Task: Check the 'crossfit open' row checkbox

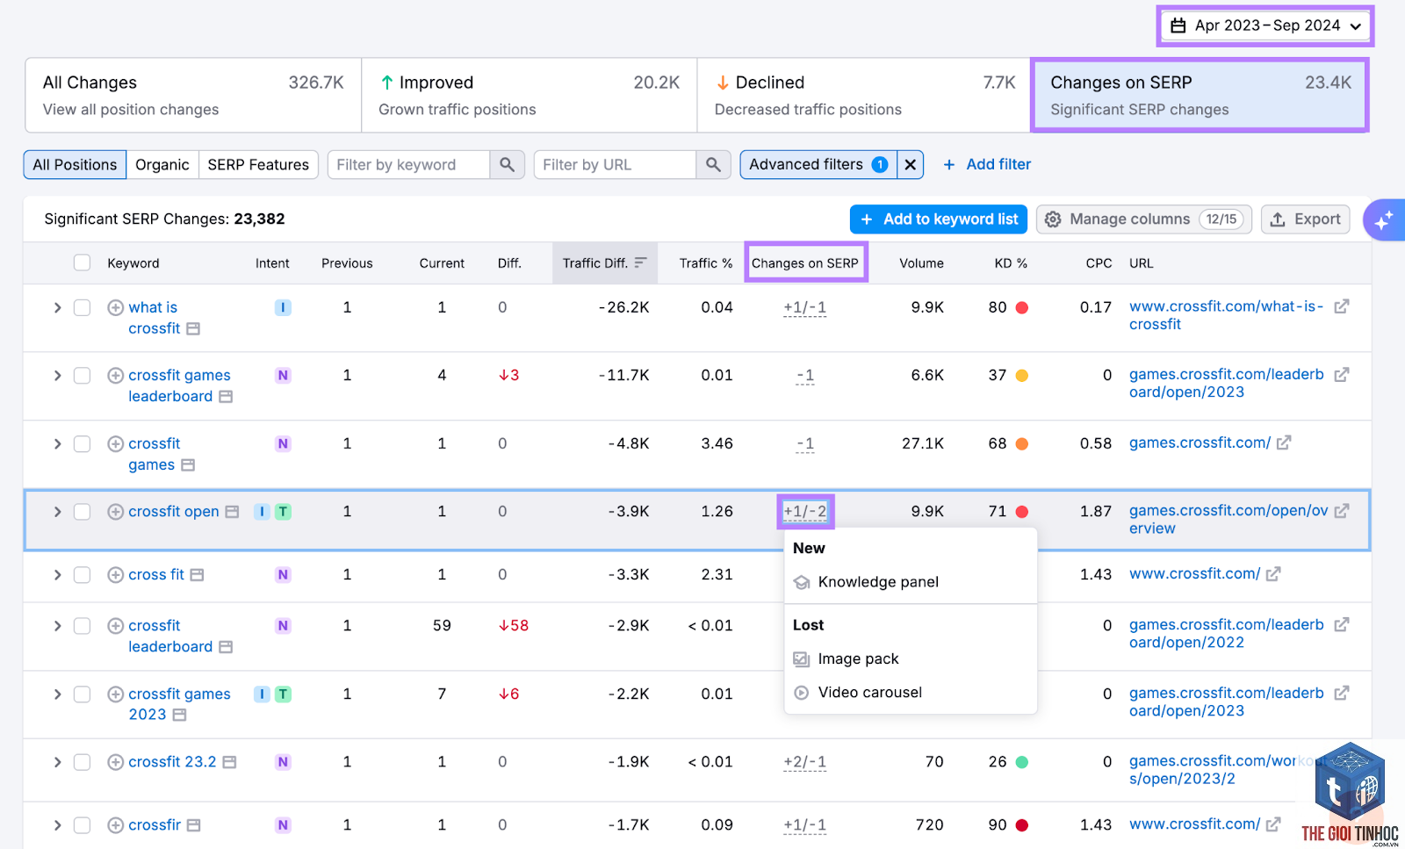Action: click(x=82, y=512)
